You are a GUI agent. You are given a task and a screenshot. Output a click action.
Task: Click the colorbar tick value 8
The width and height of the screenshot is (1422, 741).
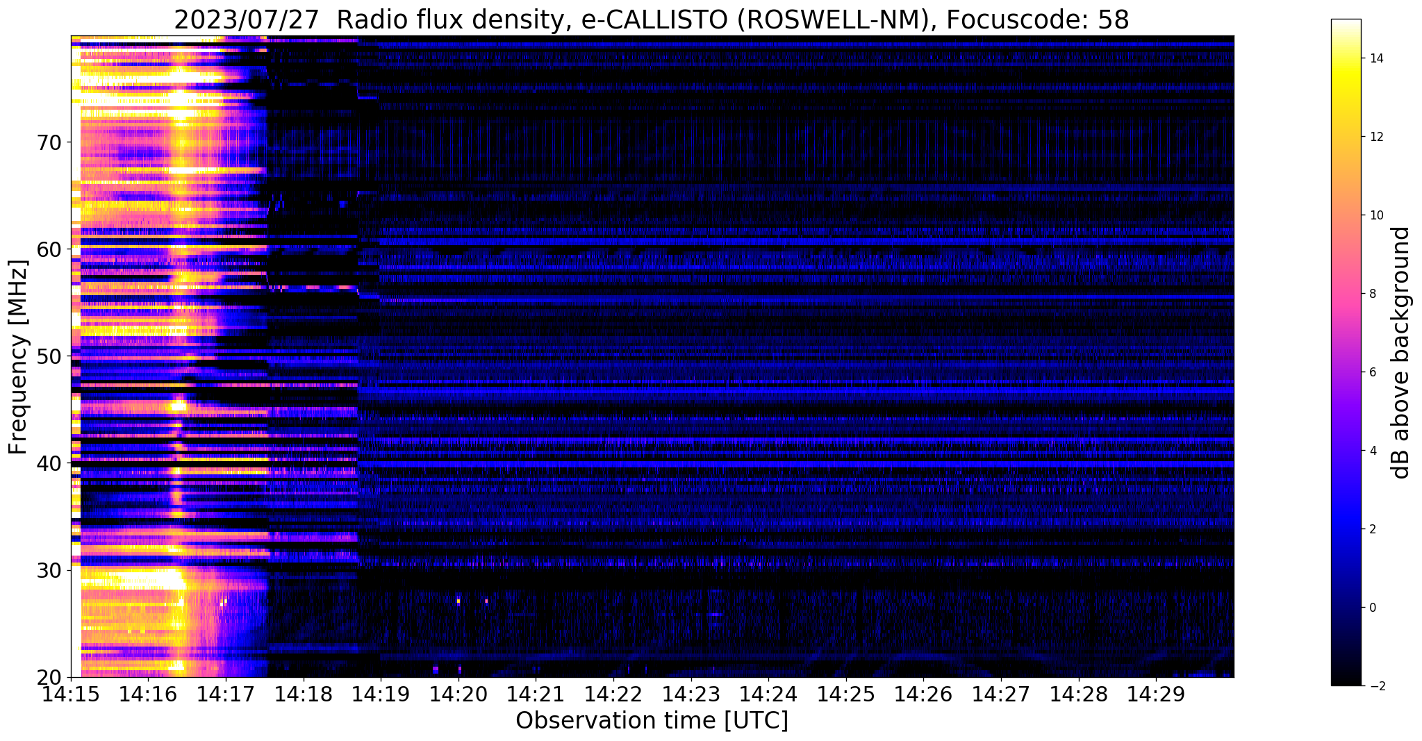[x=1373, y=294]
